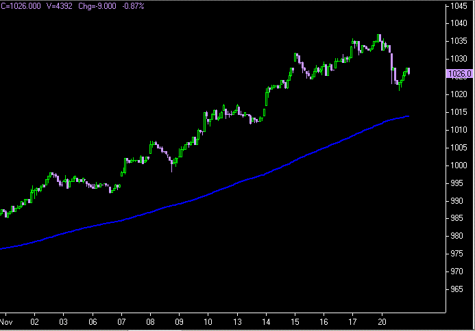Click the Nov date axis label
Screen dimensions: 475x331
6,322
